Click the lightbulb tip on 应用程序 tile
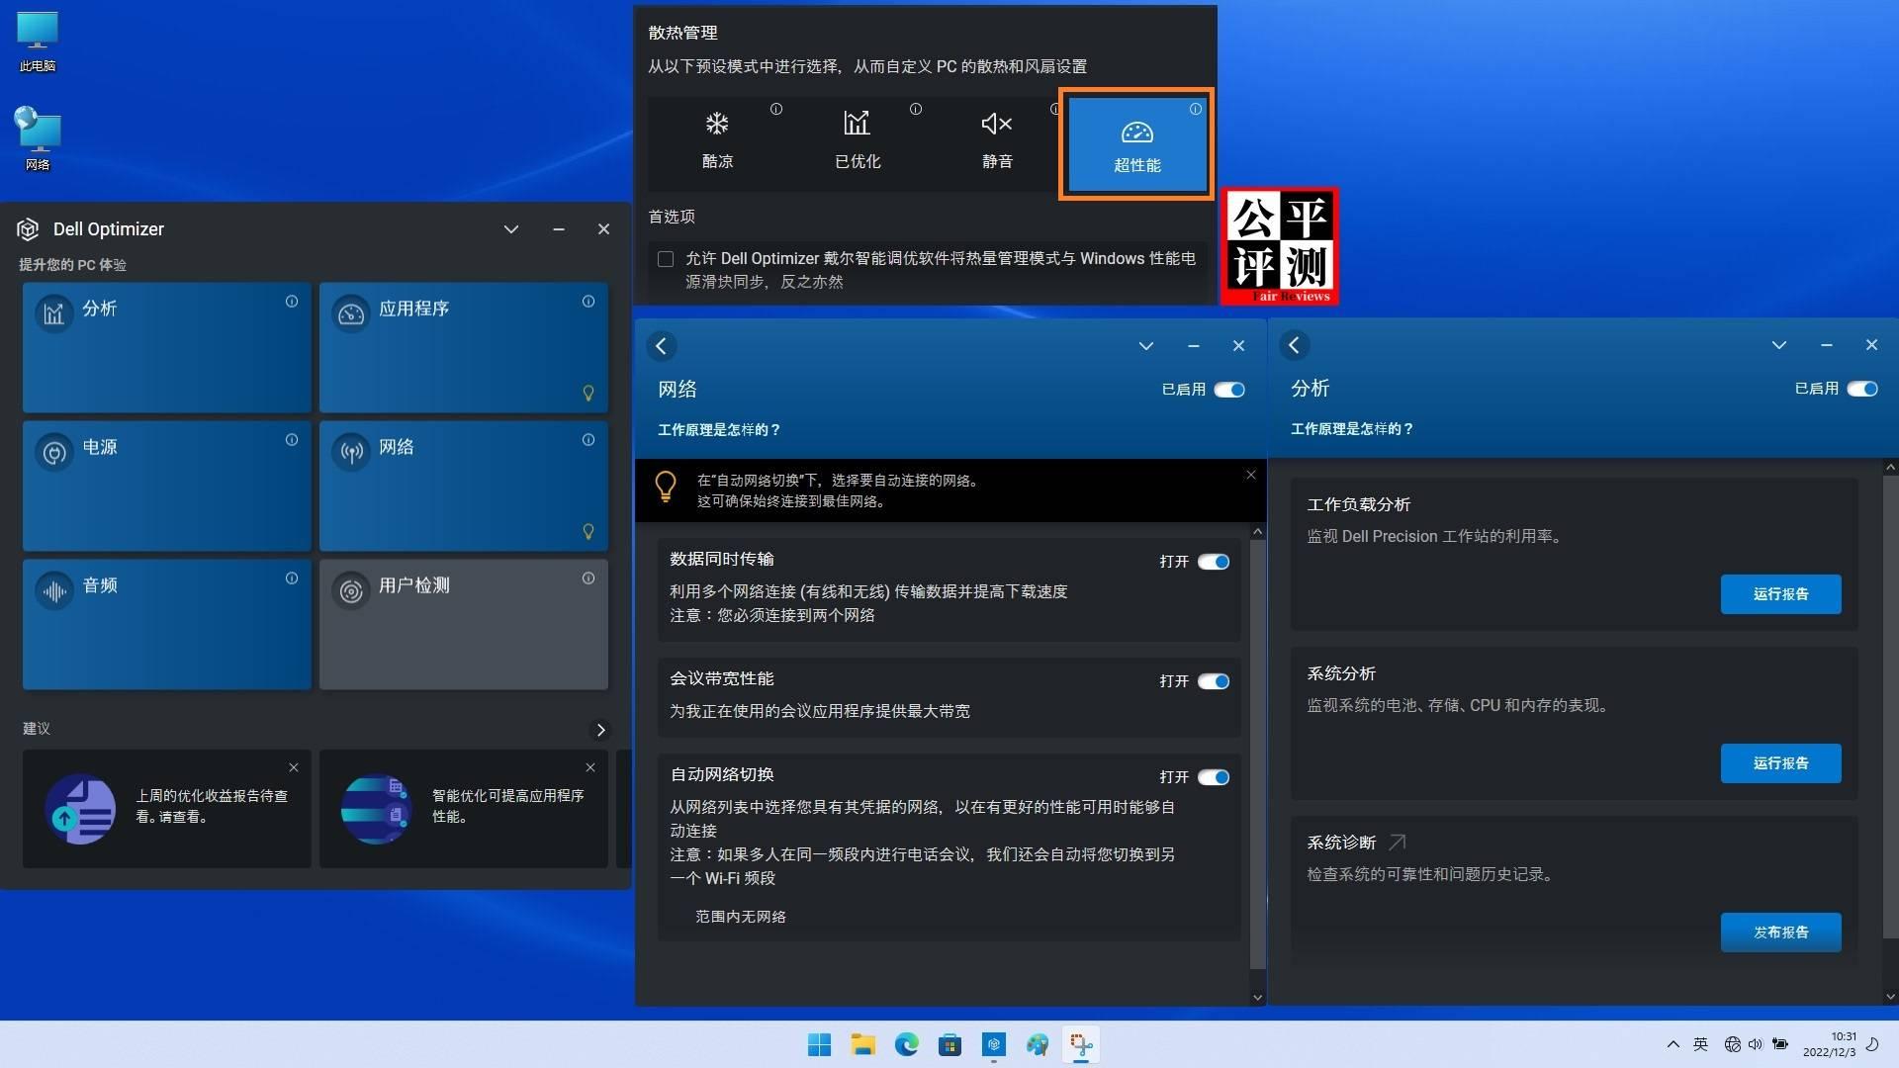 588,394
